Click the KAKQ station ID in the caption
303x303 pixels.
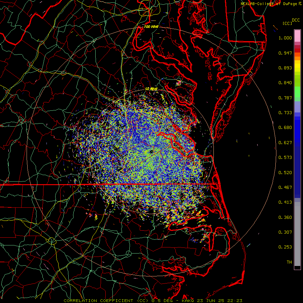(189, 301)
